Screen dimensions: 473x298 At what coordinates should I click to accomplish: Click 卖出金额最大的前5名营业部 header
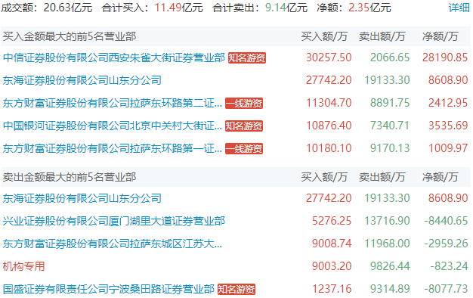(70, 177)
